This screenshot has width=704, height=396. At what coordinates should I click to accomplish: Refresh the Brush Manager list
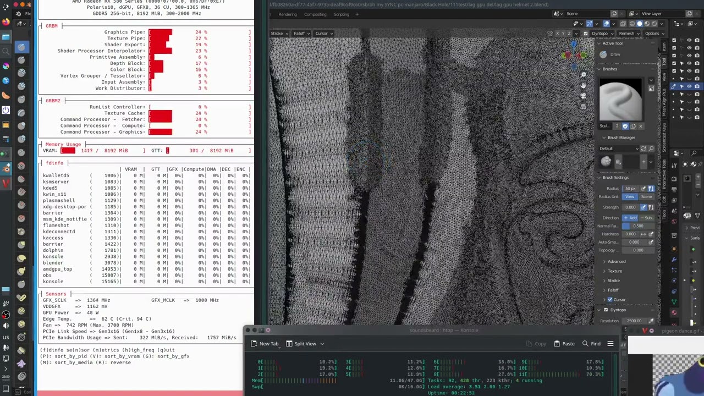click(x=643, y=148)
